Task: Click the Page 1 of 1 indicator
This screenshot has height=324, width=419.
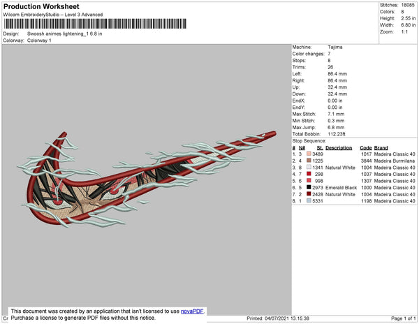Action: click(403, 318)
